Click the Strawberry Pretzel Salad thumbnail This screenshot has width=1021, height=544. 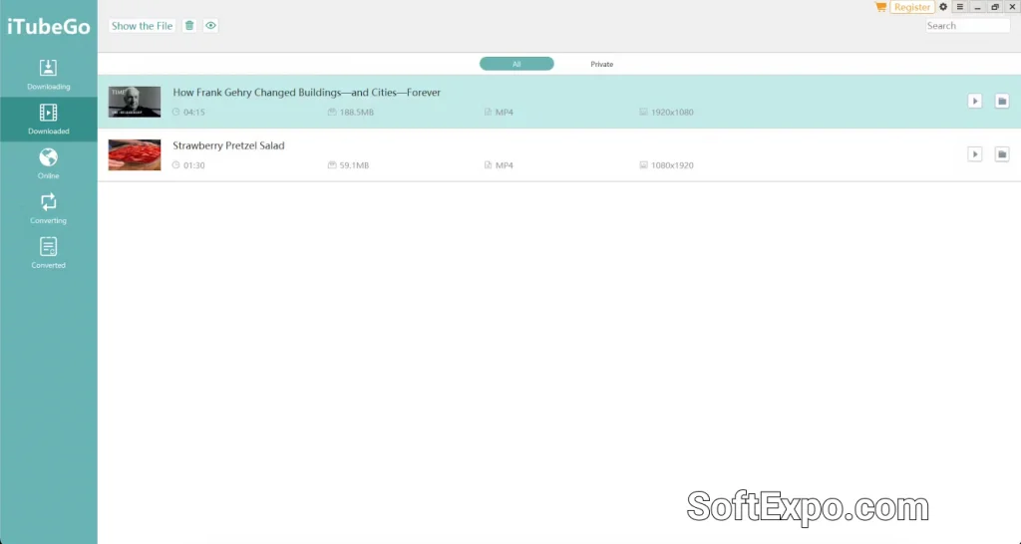tap(135, 154)
